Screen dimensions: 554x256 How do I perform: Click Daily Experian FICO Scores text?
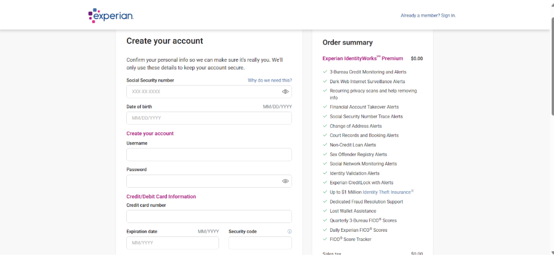tap(359, 230)
